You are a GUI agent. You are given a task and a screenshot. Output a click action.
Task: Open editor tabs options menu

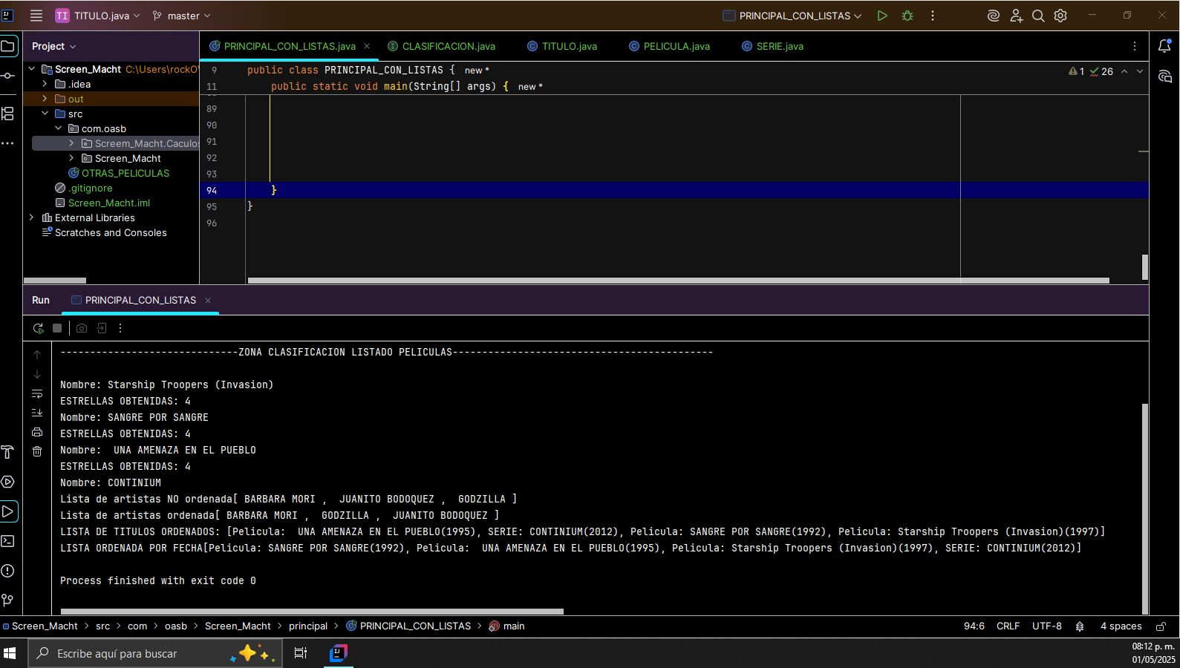point(1135,46)
